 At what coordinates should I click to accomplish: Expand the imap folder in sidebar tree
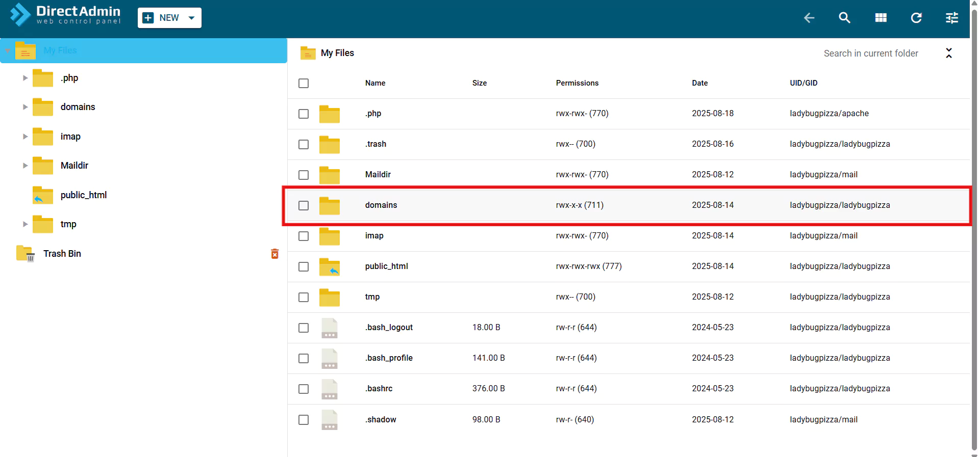(25, 137)
